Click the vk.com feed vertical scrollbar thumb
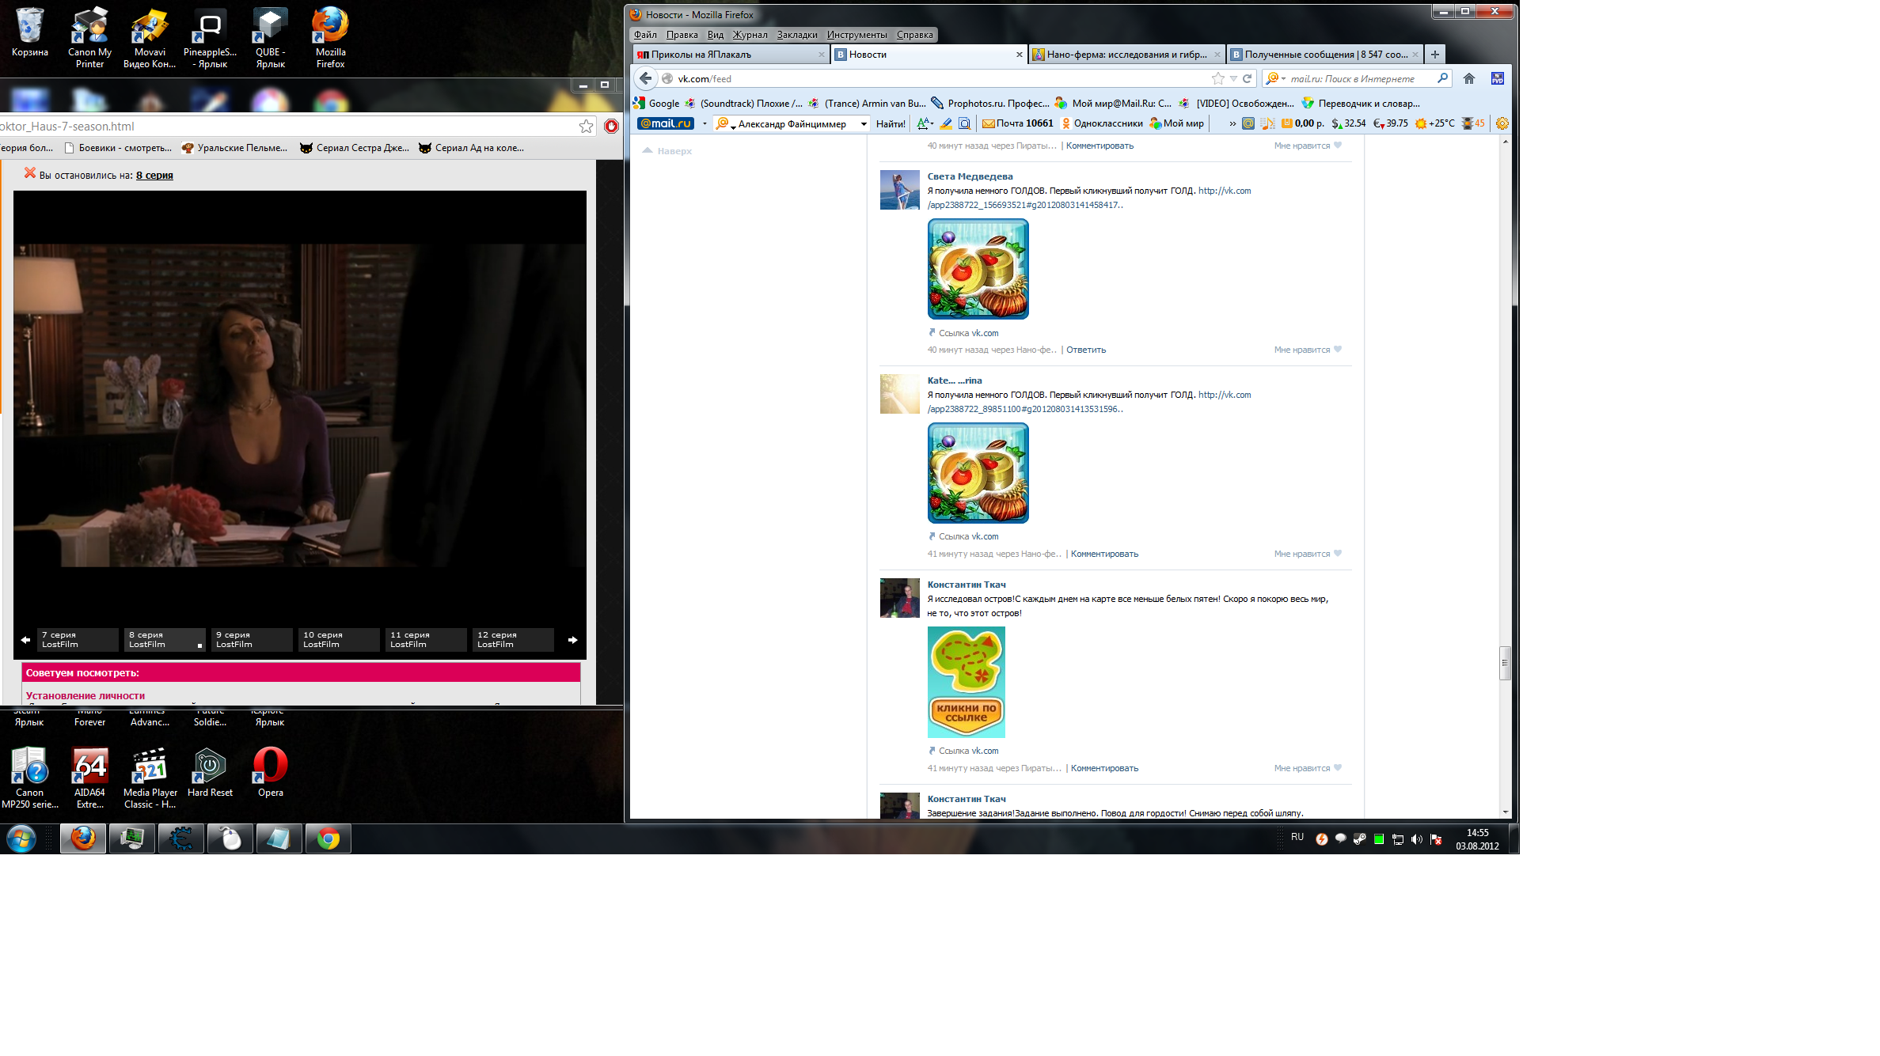 [x=1505, y=663]
